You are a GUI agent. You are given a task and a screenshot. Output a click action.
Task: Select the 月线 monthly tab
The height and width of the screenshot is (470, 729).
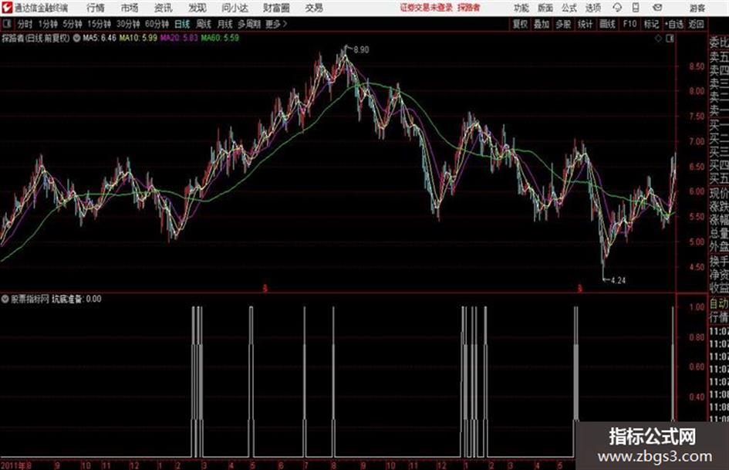point(225,24)
